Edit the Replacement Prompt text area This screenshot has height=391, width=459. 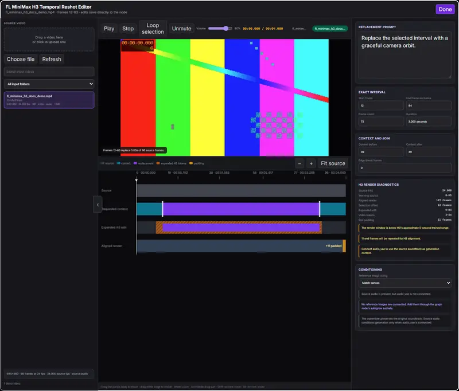405,54
